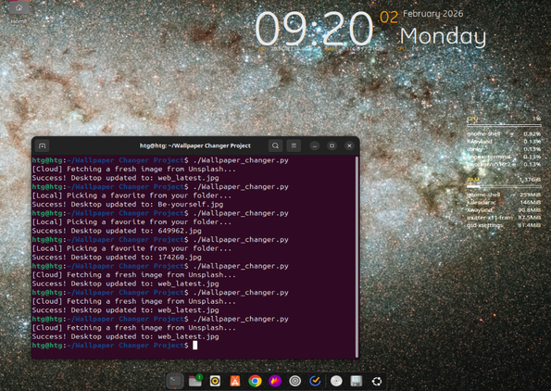This screenshot has width=551, height=391.
Task: Open the purple flame app in the dock
Action: pos(275,381)
